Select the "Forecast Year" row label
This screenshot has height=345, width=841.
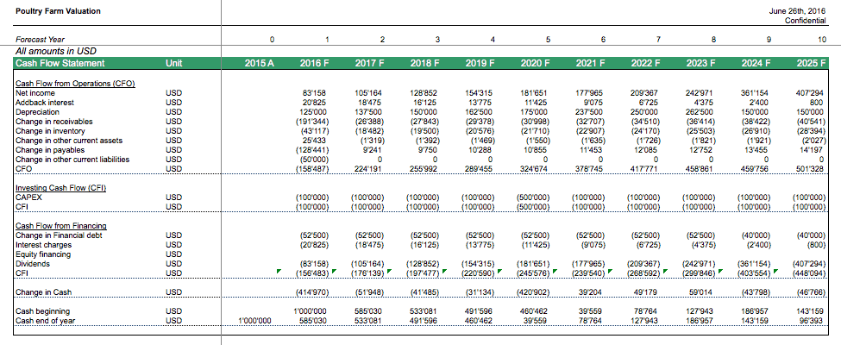click(41, 39)
